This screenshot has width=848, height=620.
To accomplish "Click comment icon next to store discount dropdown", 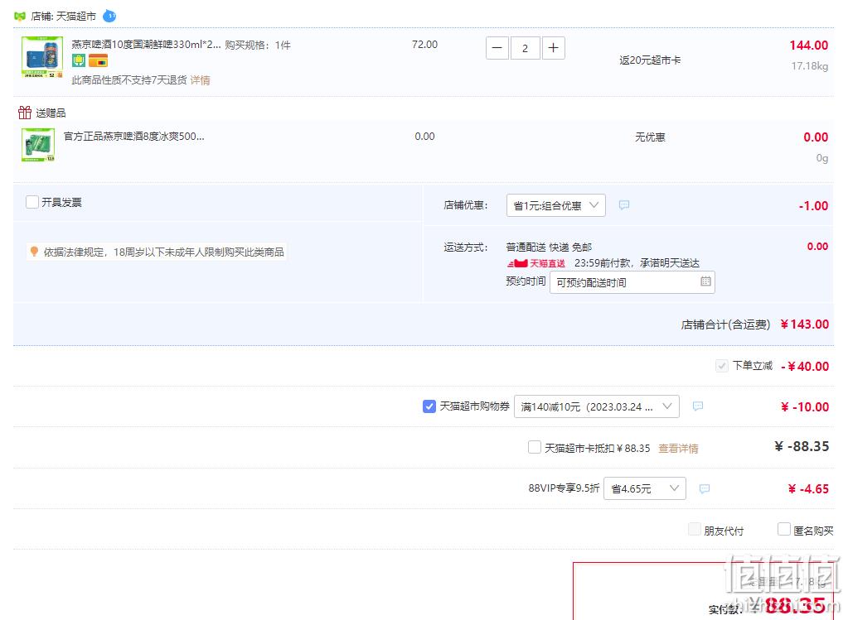I will point(624,205).
